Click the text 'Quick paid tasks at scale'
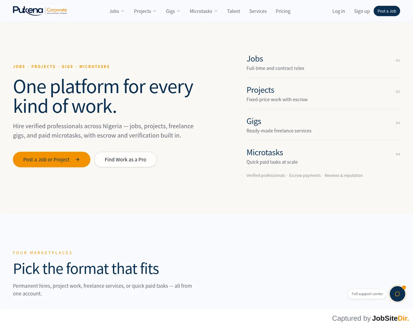 coord(272,162)
